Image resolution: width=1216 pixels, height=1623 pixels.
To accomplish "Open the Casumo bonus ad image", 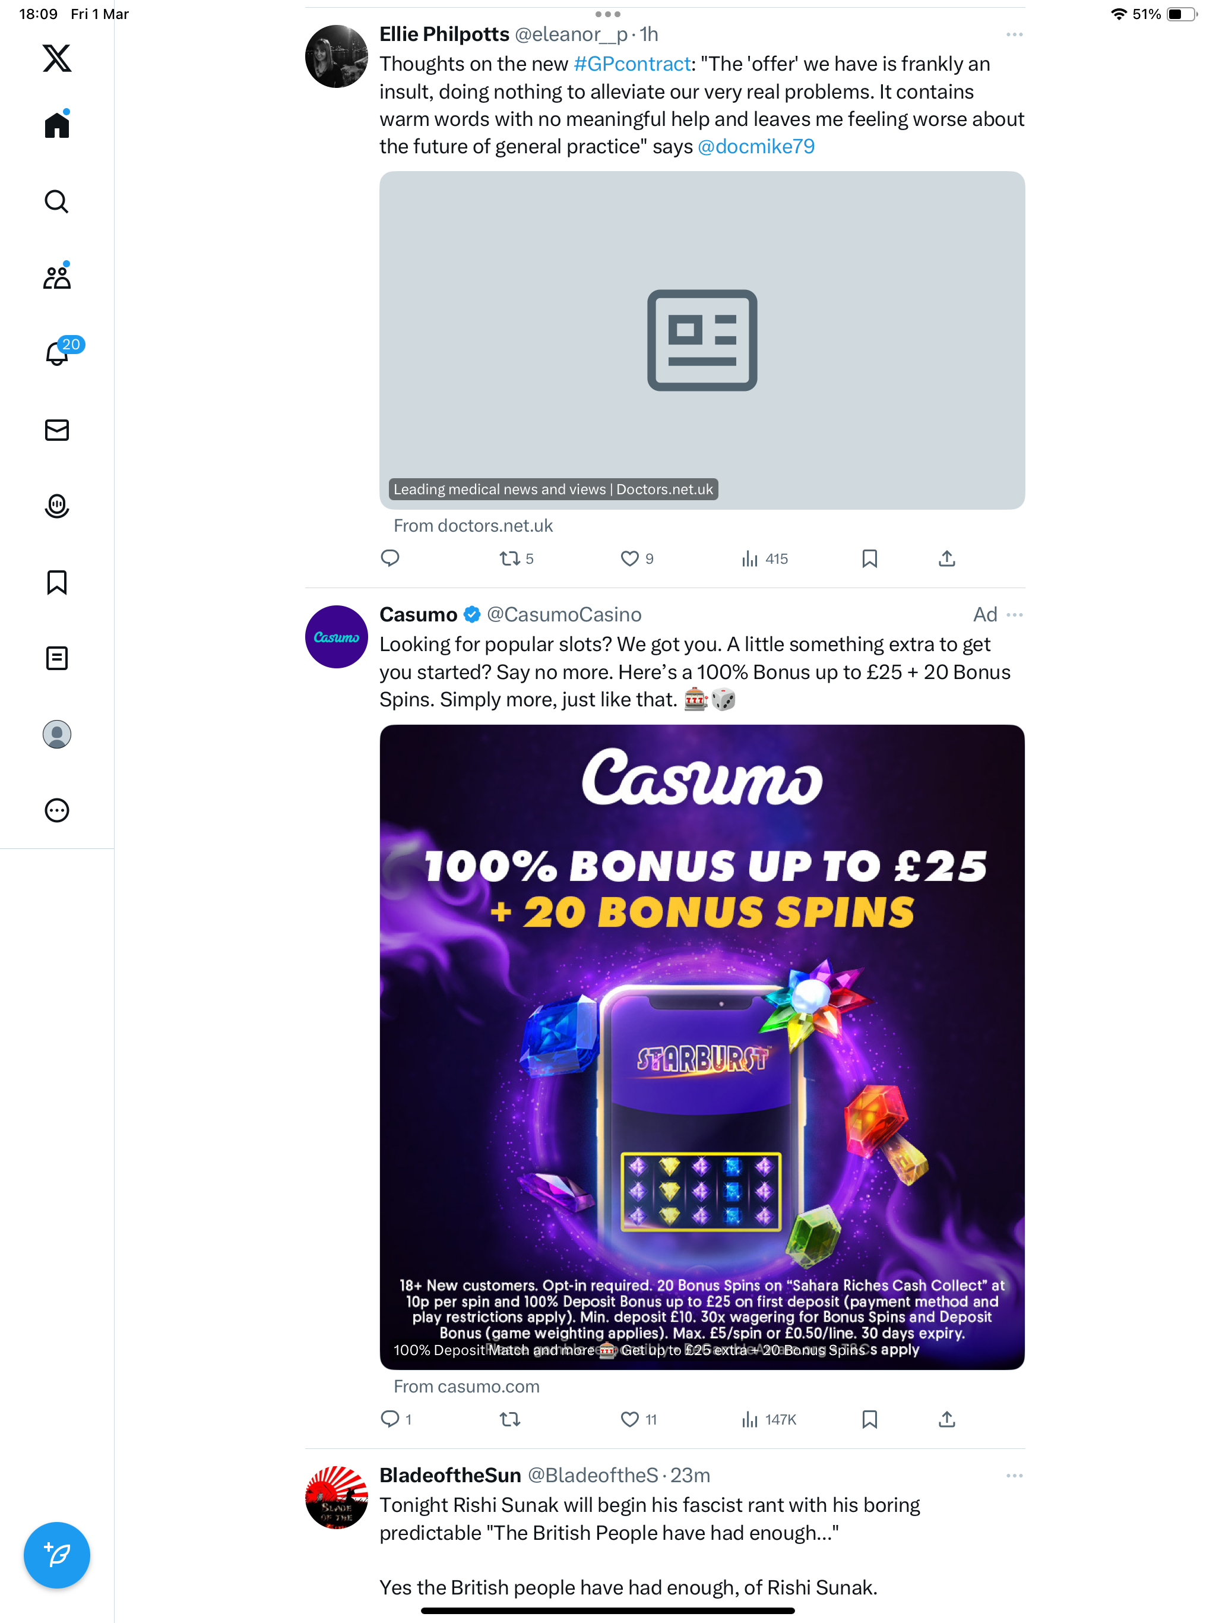I will point(702,1047).
